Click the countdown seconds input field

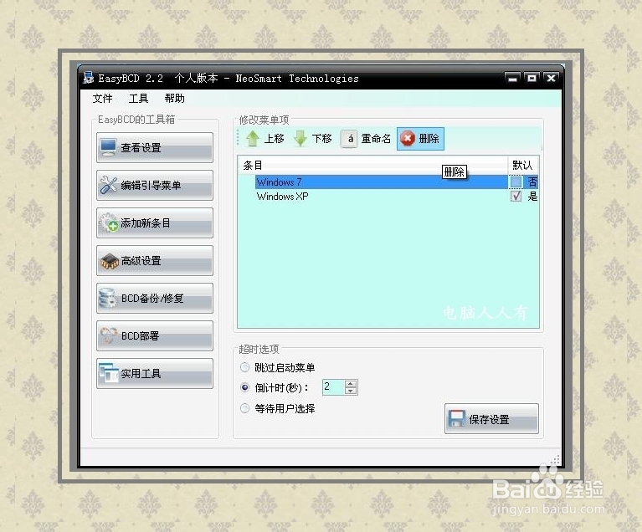click(334, 386)
